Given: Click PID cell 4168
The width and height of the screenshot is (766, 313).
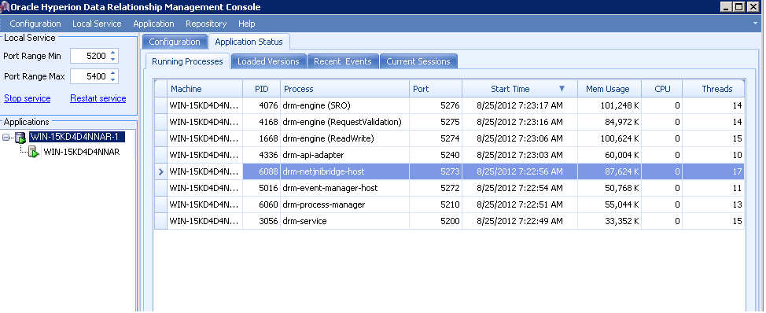Looking at the screenshot, I should tap(262, 122).
